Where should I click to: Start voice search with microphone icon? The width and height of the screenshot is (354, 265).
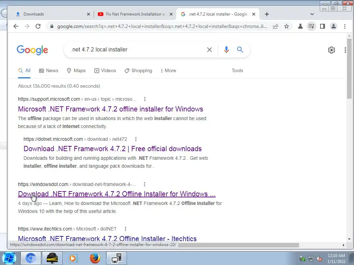pos(226,50)
